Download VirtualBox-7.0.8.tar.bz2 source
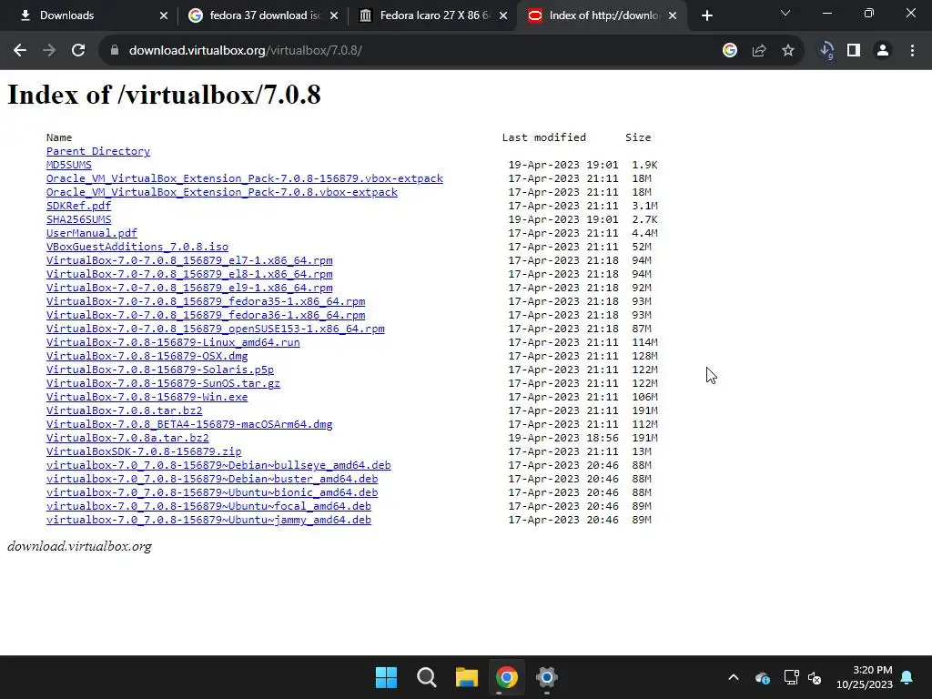Viewport: 932px width, 699px height. click(124, 410)
